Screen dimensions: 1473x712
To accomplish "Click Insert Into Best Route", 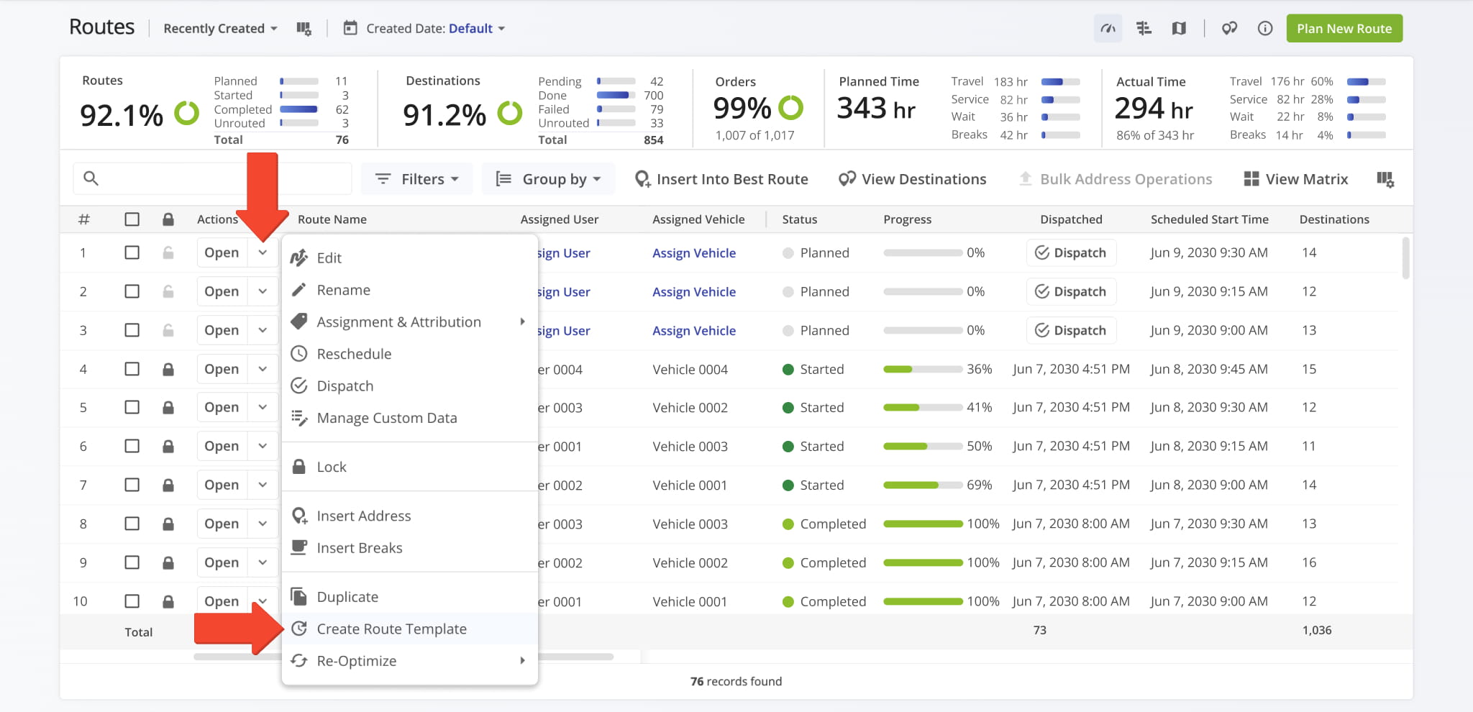I will 721,179.
